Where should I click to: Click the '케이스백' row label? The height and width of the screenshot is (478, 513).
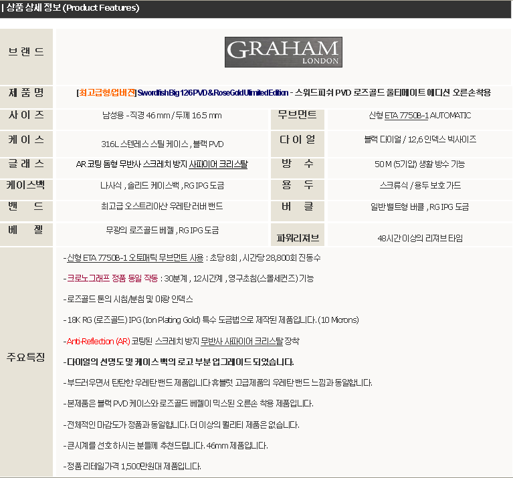tap(25, 185)
